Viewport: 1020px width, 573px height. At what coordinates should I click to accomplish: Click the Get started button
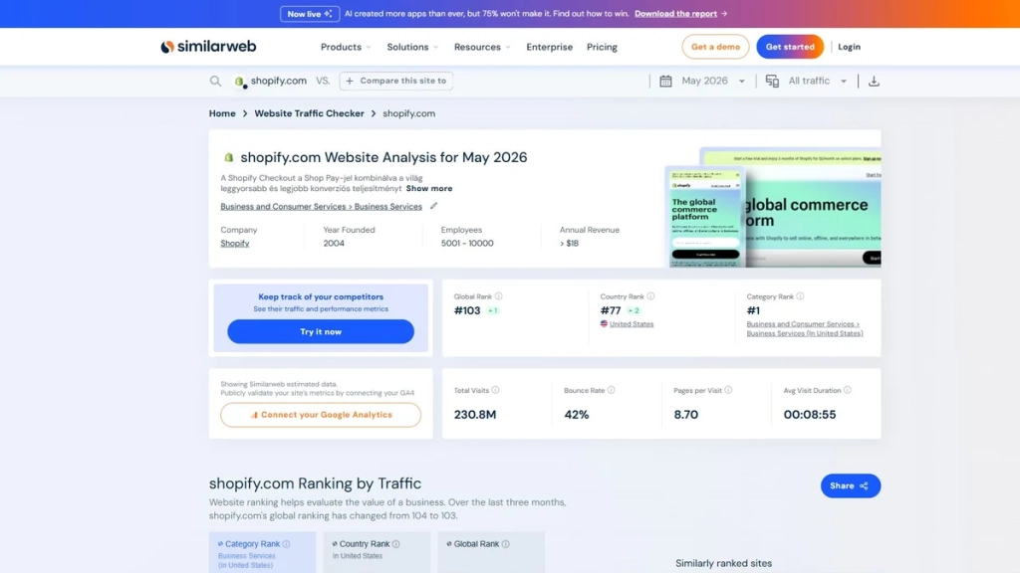tap(790, 47)
